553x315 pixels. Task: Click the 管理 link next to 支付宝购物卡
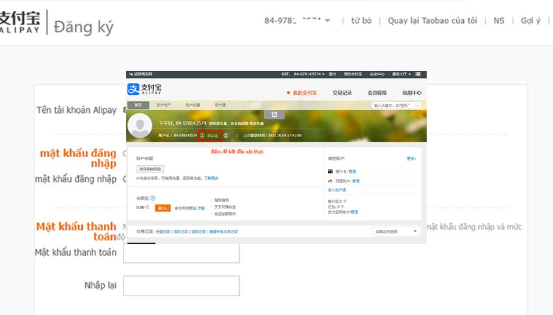click(x=354, y=212)
